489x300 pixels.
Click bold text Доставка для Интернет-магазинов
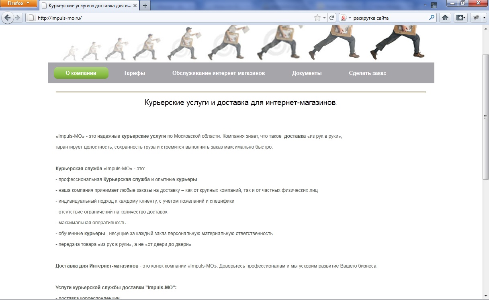point(97,266)
